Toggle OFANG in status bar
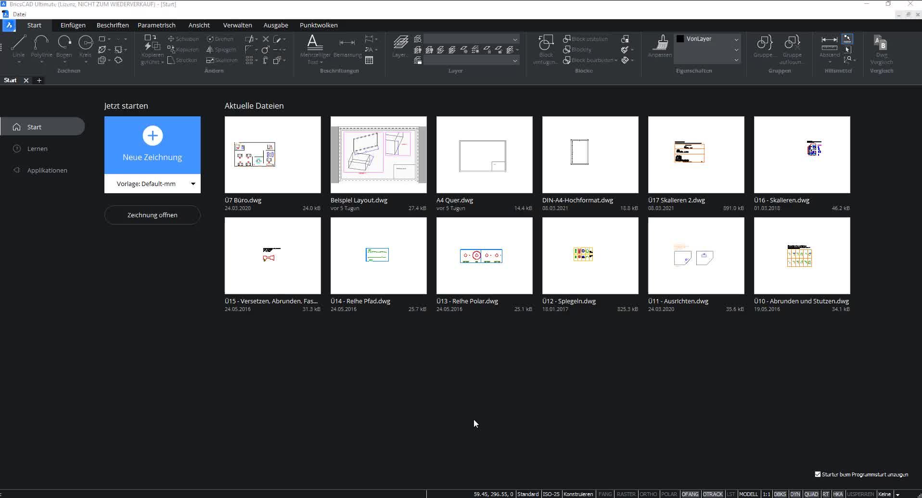 (690, 494)
